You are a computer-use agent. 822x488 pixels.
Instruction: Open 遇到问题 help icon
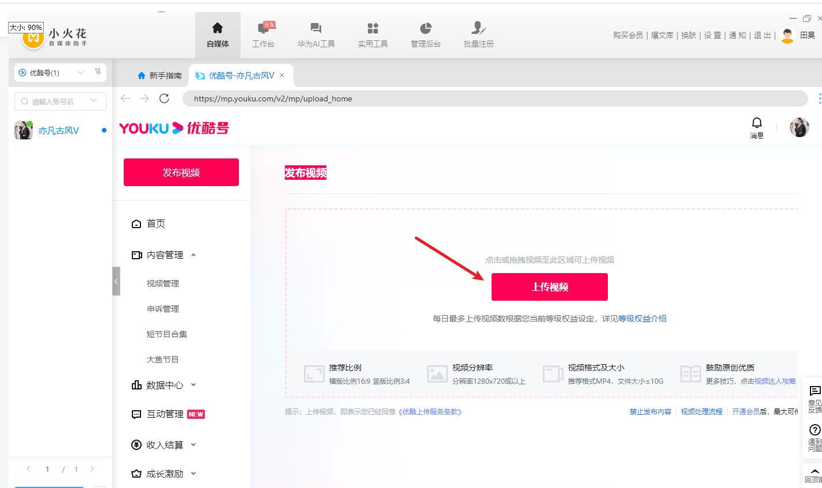pyautogui.click(x=815, y=438)
